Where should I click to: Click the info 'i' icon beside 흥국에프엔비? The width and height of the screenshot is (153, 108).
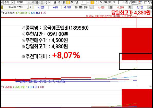(x=31, y=7)
